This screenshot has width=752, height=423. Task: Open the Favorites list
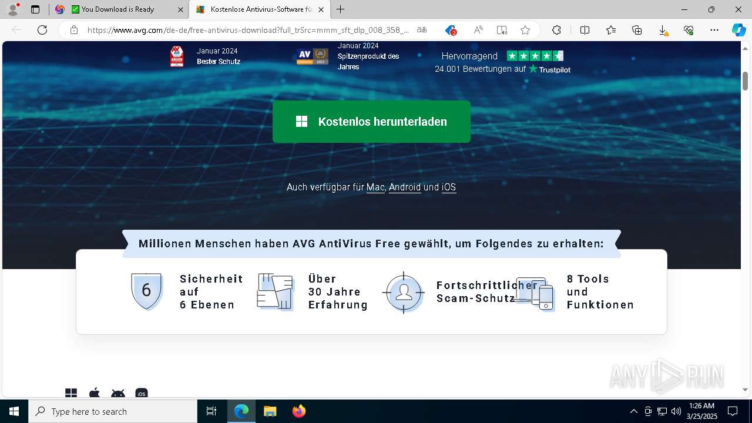point(611,30)
